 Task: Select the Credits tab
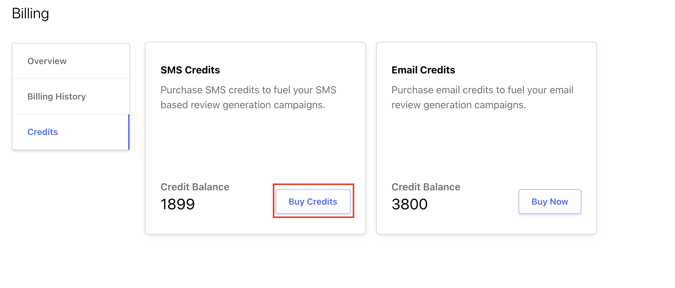[x=71, y=132]
